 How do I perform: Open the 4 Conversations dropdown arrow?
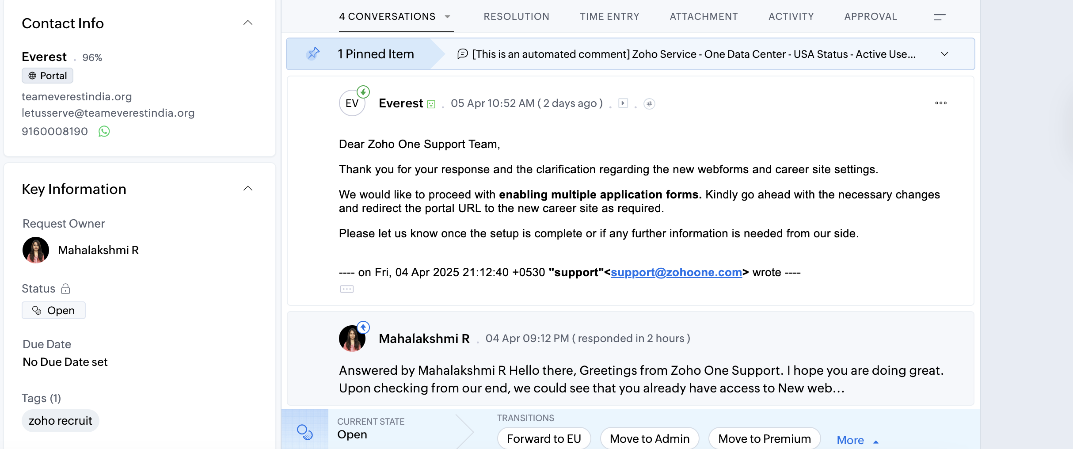pos(447,17)
